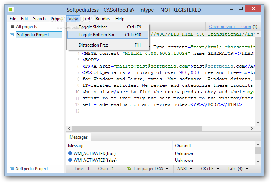This screenshot has height=183, width=271.
Task: Open the Help menu
Action: 120,19
